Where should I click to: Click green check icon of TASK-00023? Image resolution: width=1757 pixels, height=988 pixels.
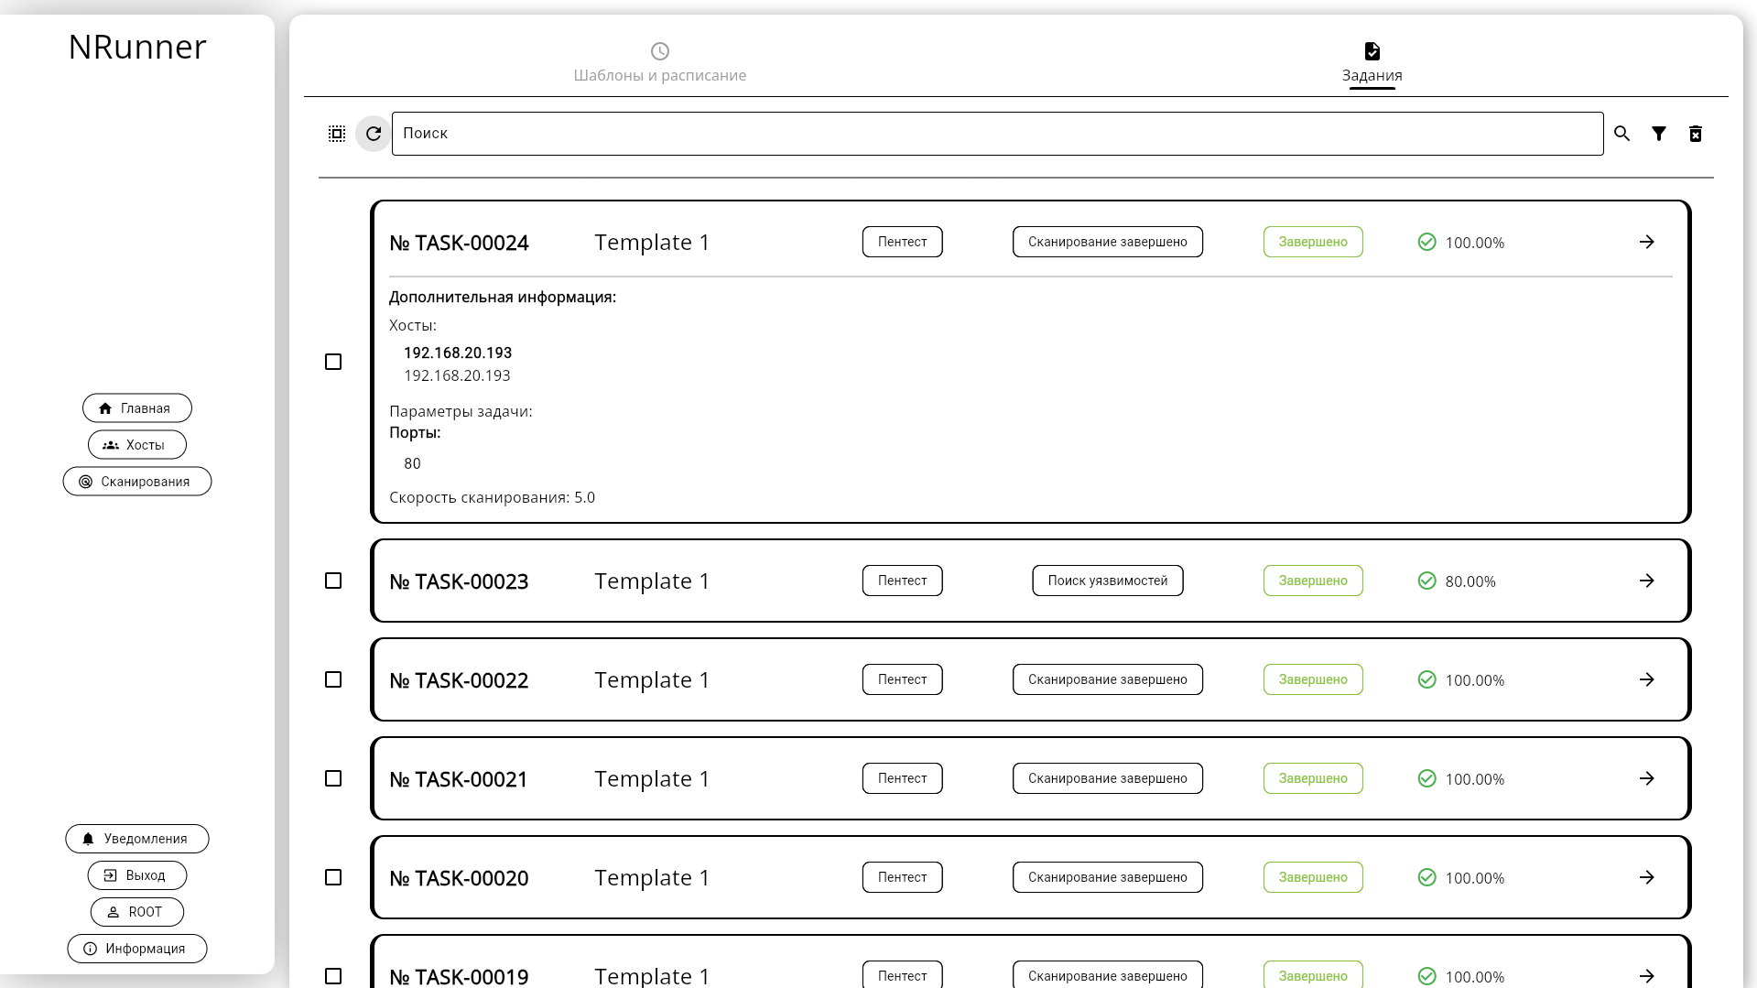pyautogui.click(x=1427, y=581)
